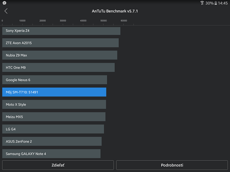Tap the LG G4 result

pyautogui.click(x=53, y=129)
